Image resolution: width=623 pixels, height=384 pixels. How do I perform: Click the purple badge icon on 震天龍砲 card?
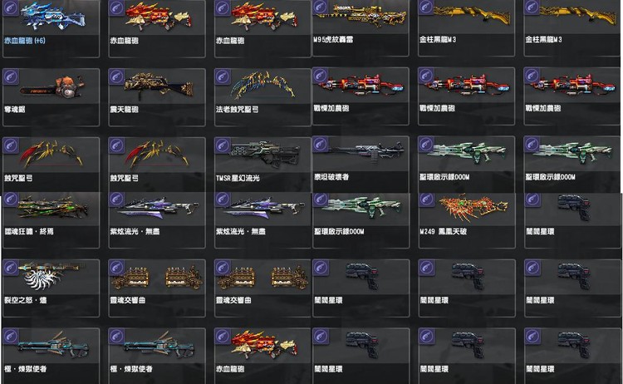pyautogui.click(x=116, y=76)
